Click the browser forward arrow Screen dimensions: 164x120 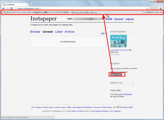coord(7,9)
